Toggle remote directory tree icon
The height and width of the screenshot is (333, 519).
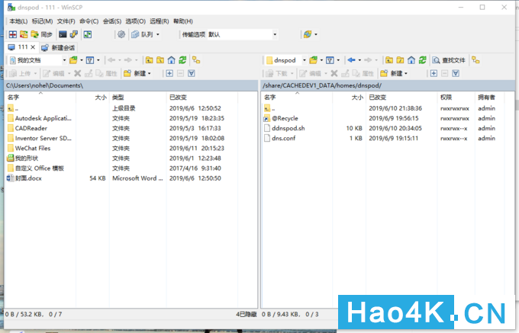click(x=475, y=60)
